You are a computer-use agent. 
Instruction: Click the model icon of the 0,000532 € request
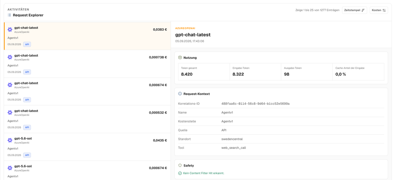point(10,112)
